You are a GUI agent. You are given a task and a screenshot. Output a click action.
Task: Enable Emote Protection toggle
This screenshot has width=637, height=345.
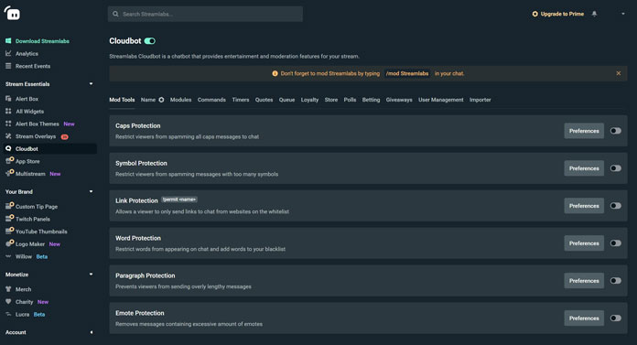[615, 318]
